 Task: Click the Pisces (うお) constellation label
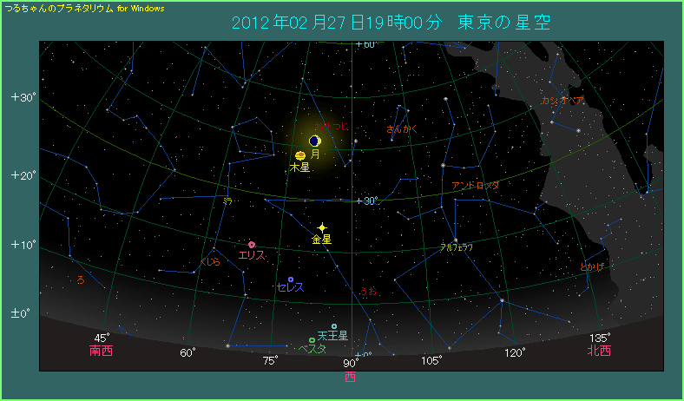[369, 291]
